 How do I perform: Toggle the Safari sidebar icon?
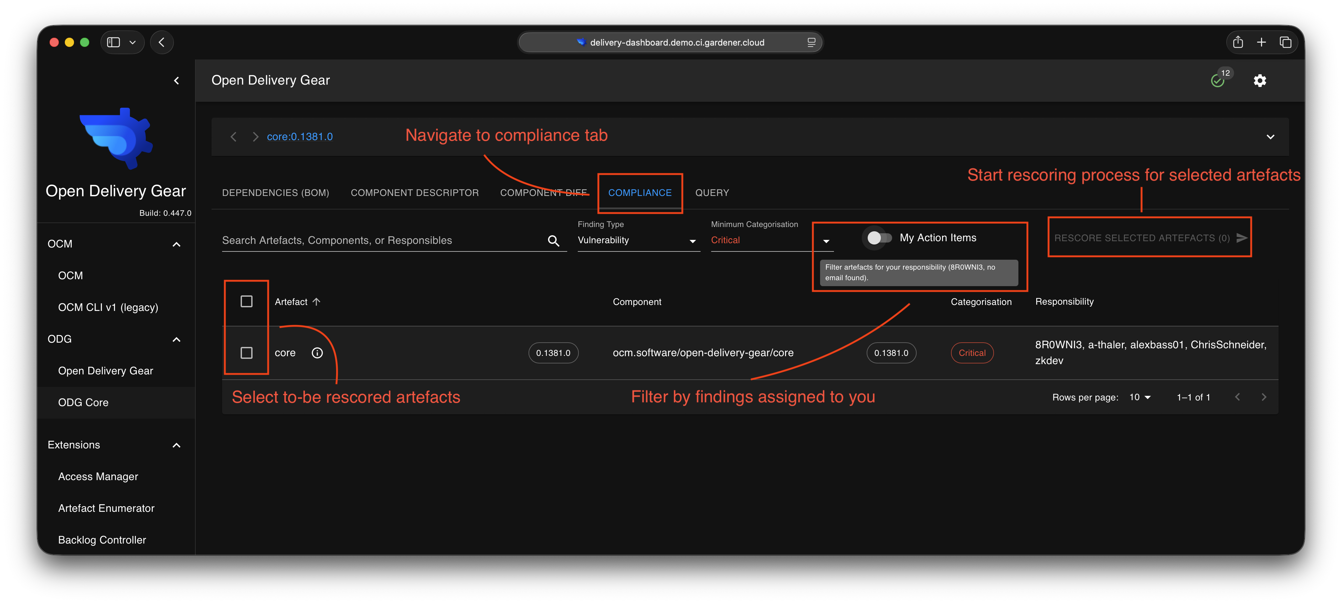click(114, 42)
